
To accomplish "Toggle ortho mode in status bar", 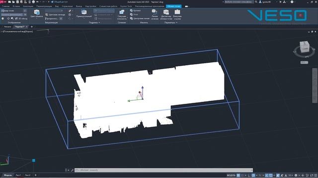I will click(x=249, y=175).
